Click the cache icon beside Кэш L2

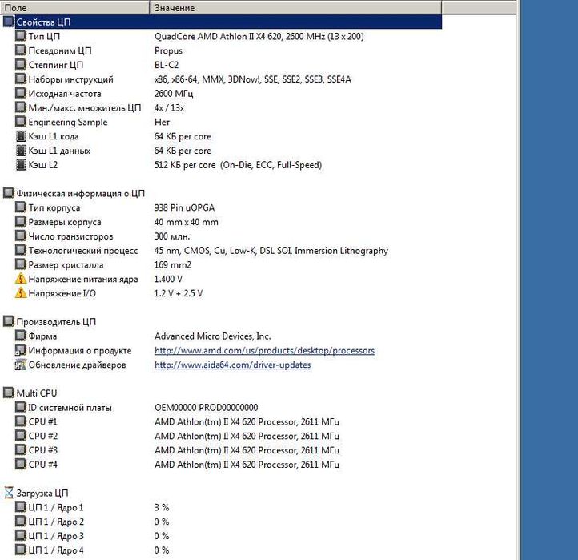point(21,164)
